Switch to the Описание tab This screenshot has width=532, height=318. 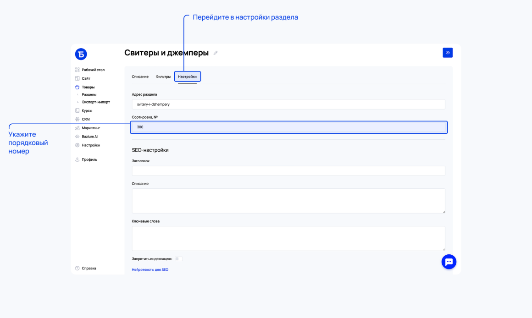[140, 77]
